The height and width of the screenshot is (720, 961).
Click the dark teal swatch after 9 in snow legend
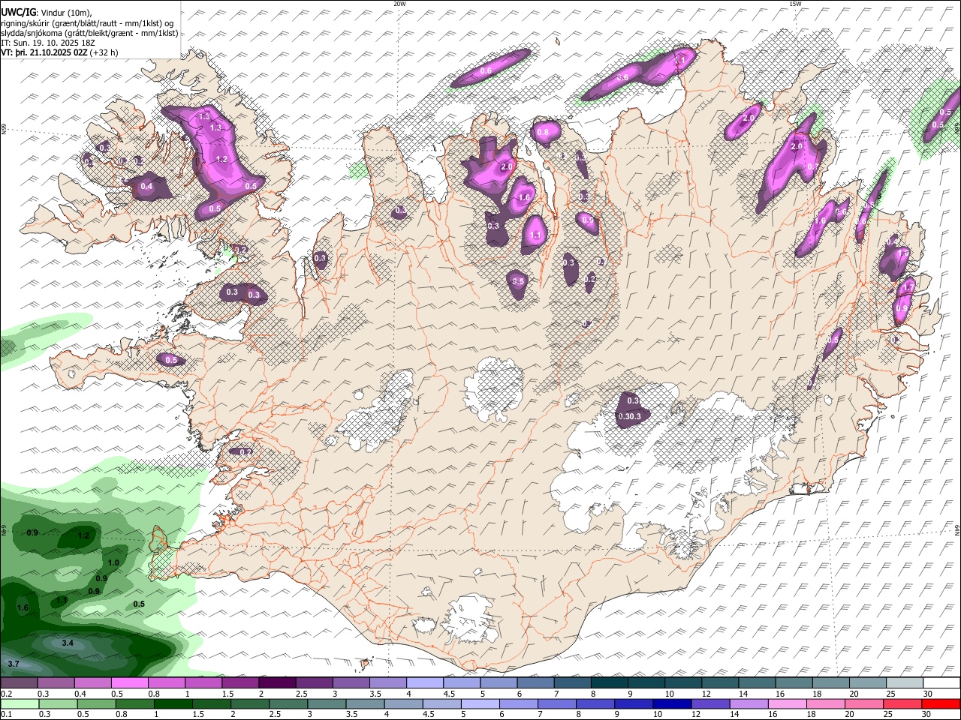tap(646, 682)
